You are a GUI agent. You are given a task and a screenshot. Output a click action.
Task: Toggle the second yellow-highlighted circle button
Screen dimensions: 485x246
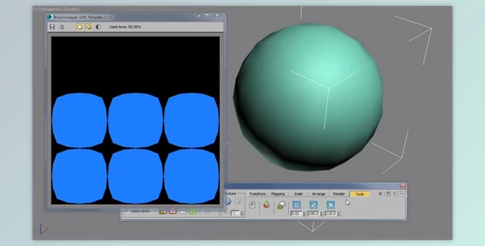point(89,27)
